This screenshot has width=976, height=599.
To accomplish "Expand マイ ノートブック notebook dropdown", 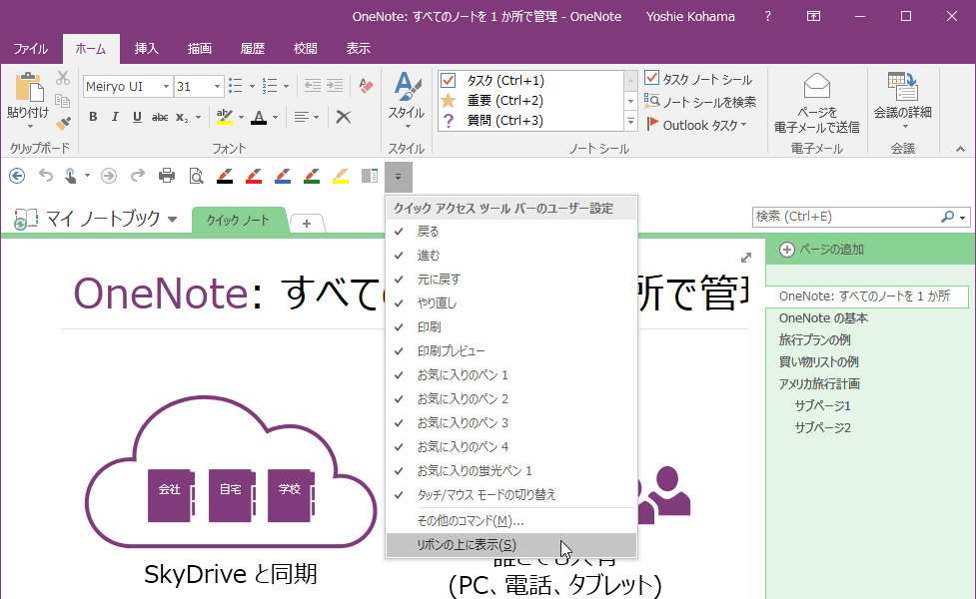I will [x=173, y=219].
